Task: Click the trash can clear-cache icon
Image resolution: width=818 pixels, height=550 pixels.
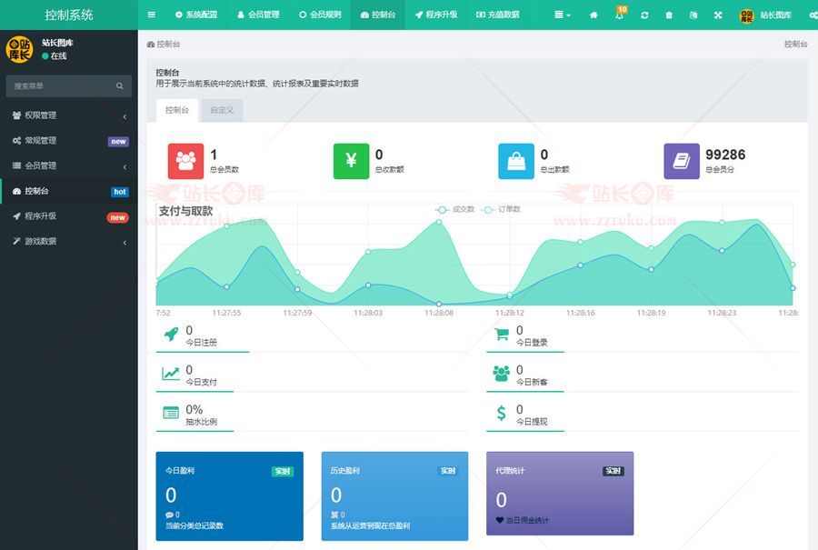Action: (669, 15)
